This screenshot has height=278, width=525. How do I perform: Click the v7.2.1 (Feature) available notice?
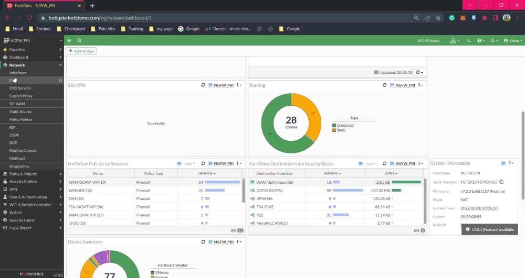pos(489,230)
